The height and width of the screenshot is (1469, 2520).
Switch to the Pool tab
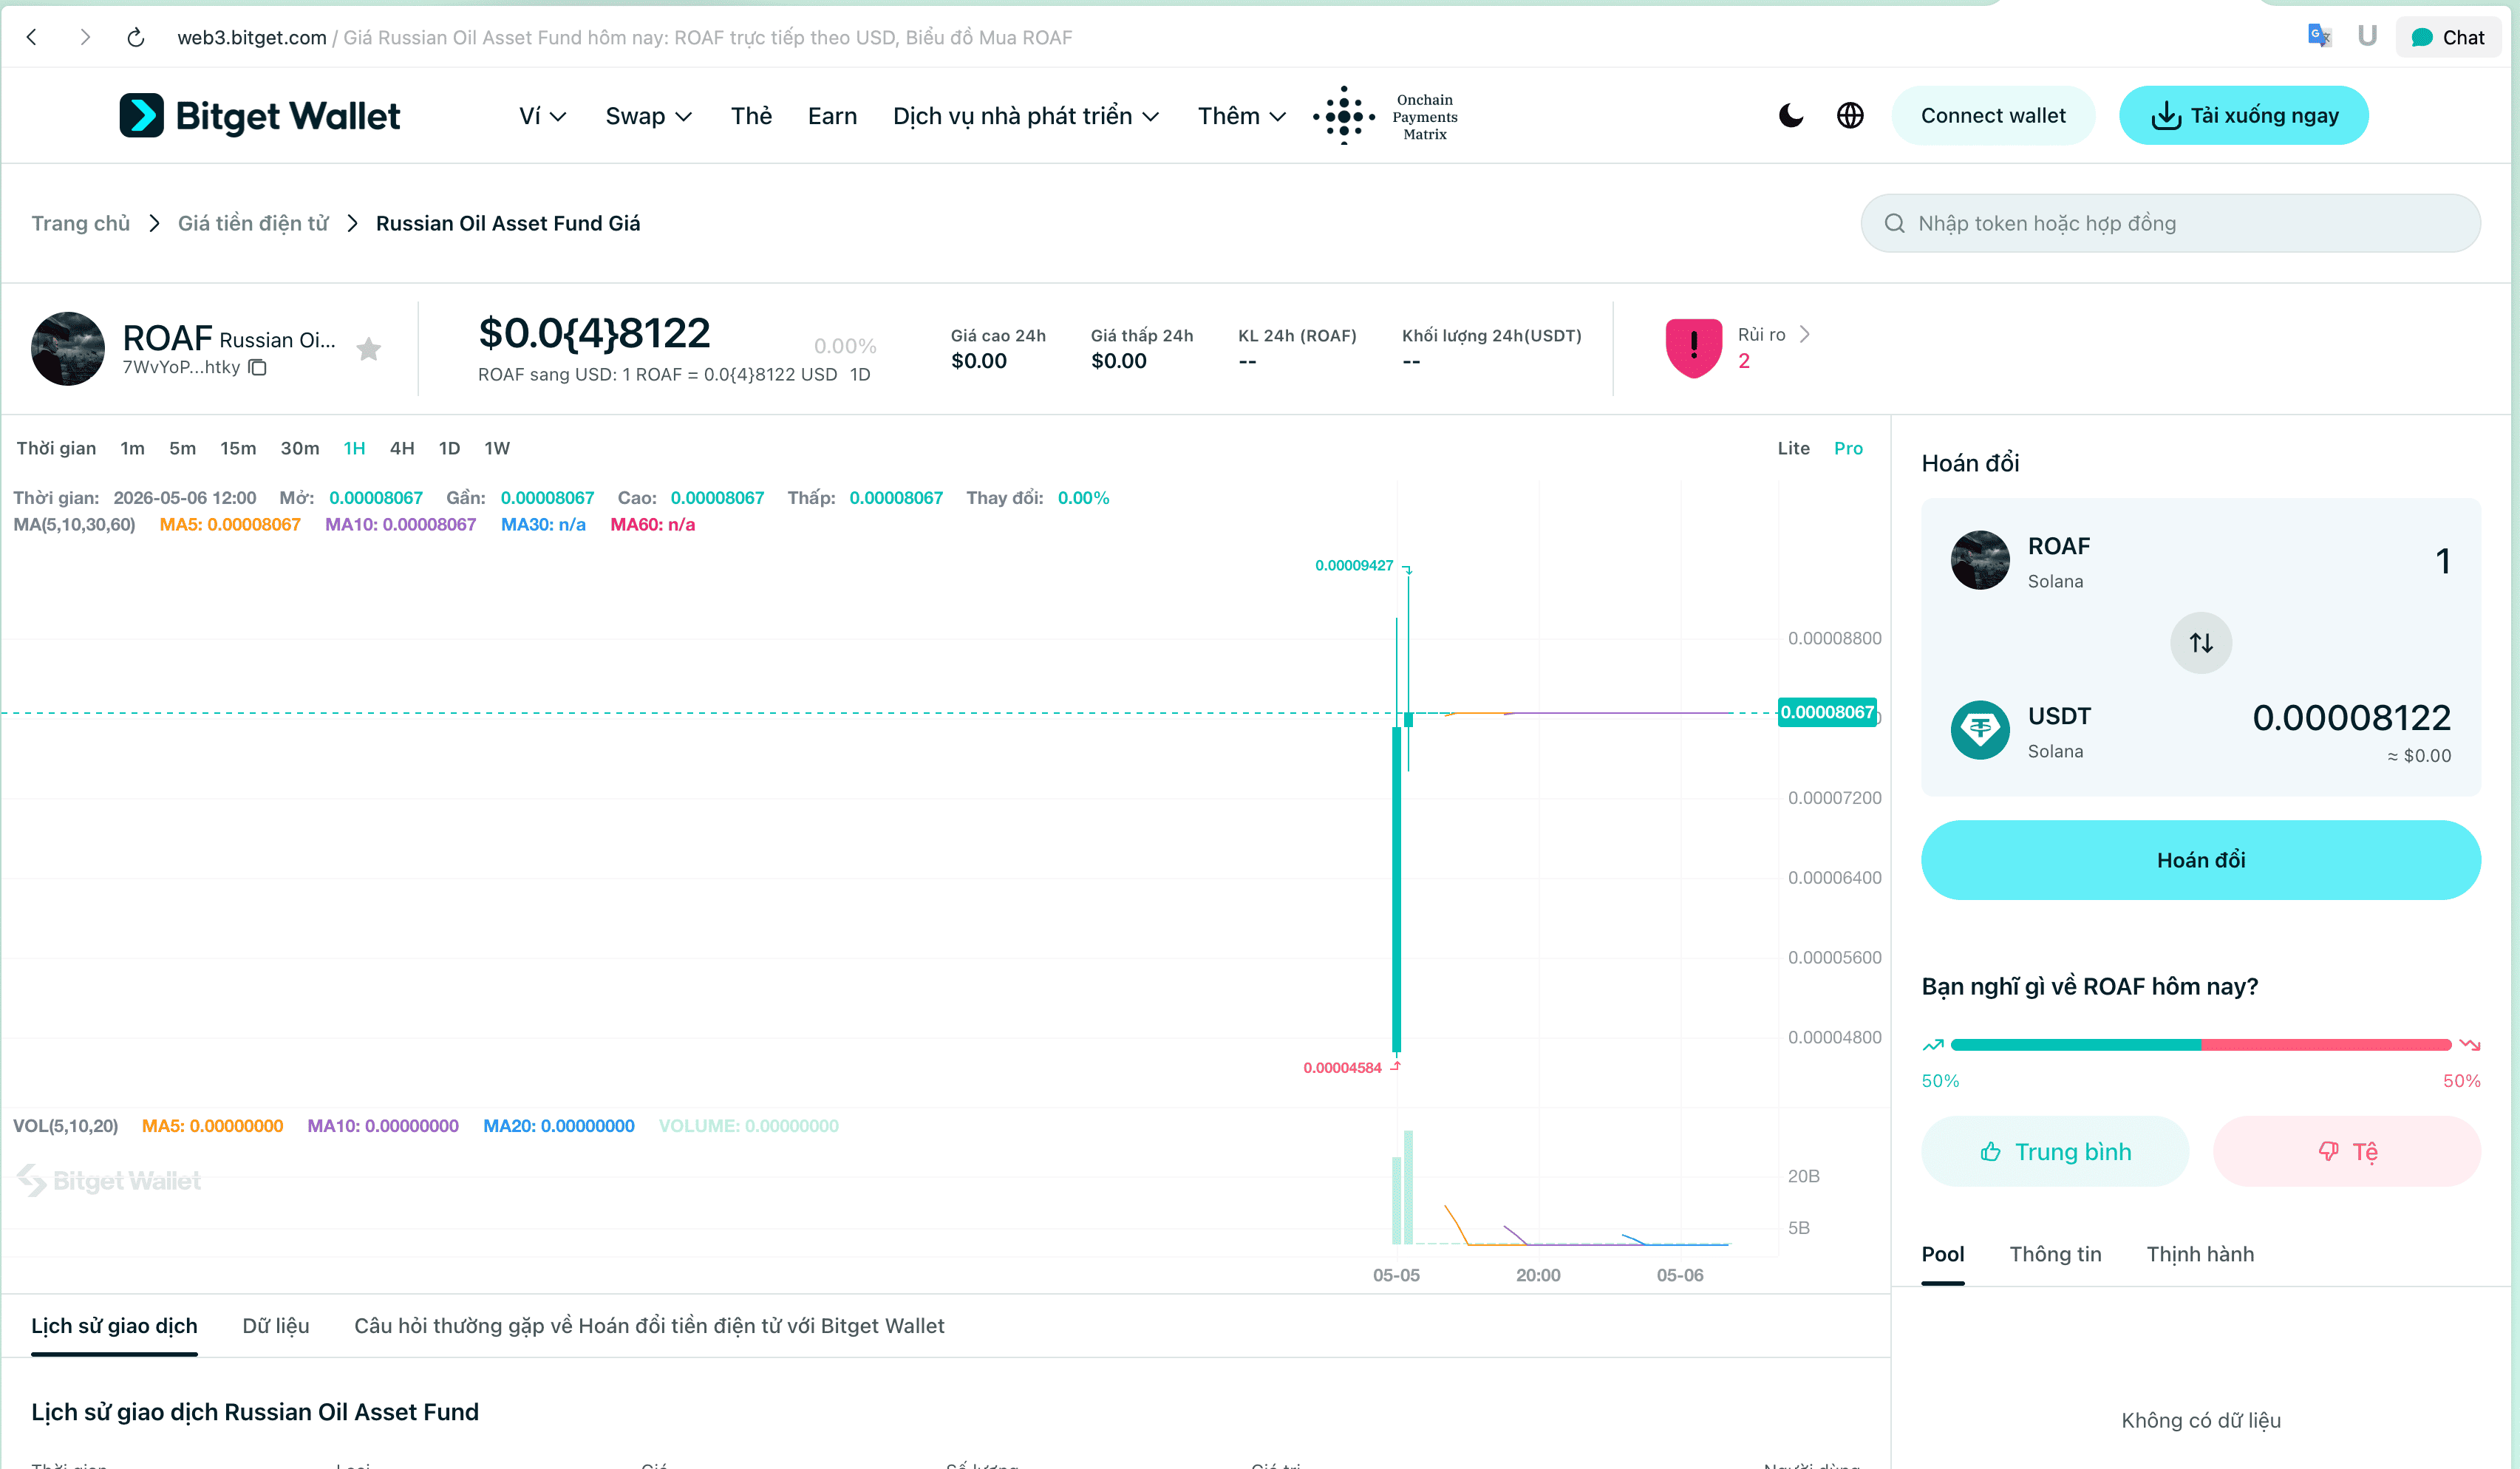coord(1943,1254)
